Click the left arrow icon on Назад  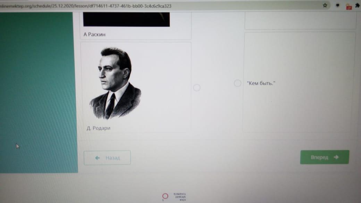98,158
